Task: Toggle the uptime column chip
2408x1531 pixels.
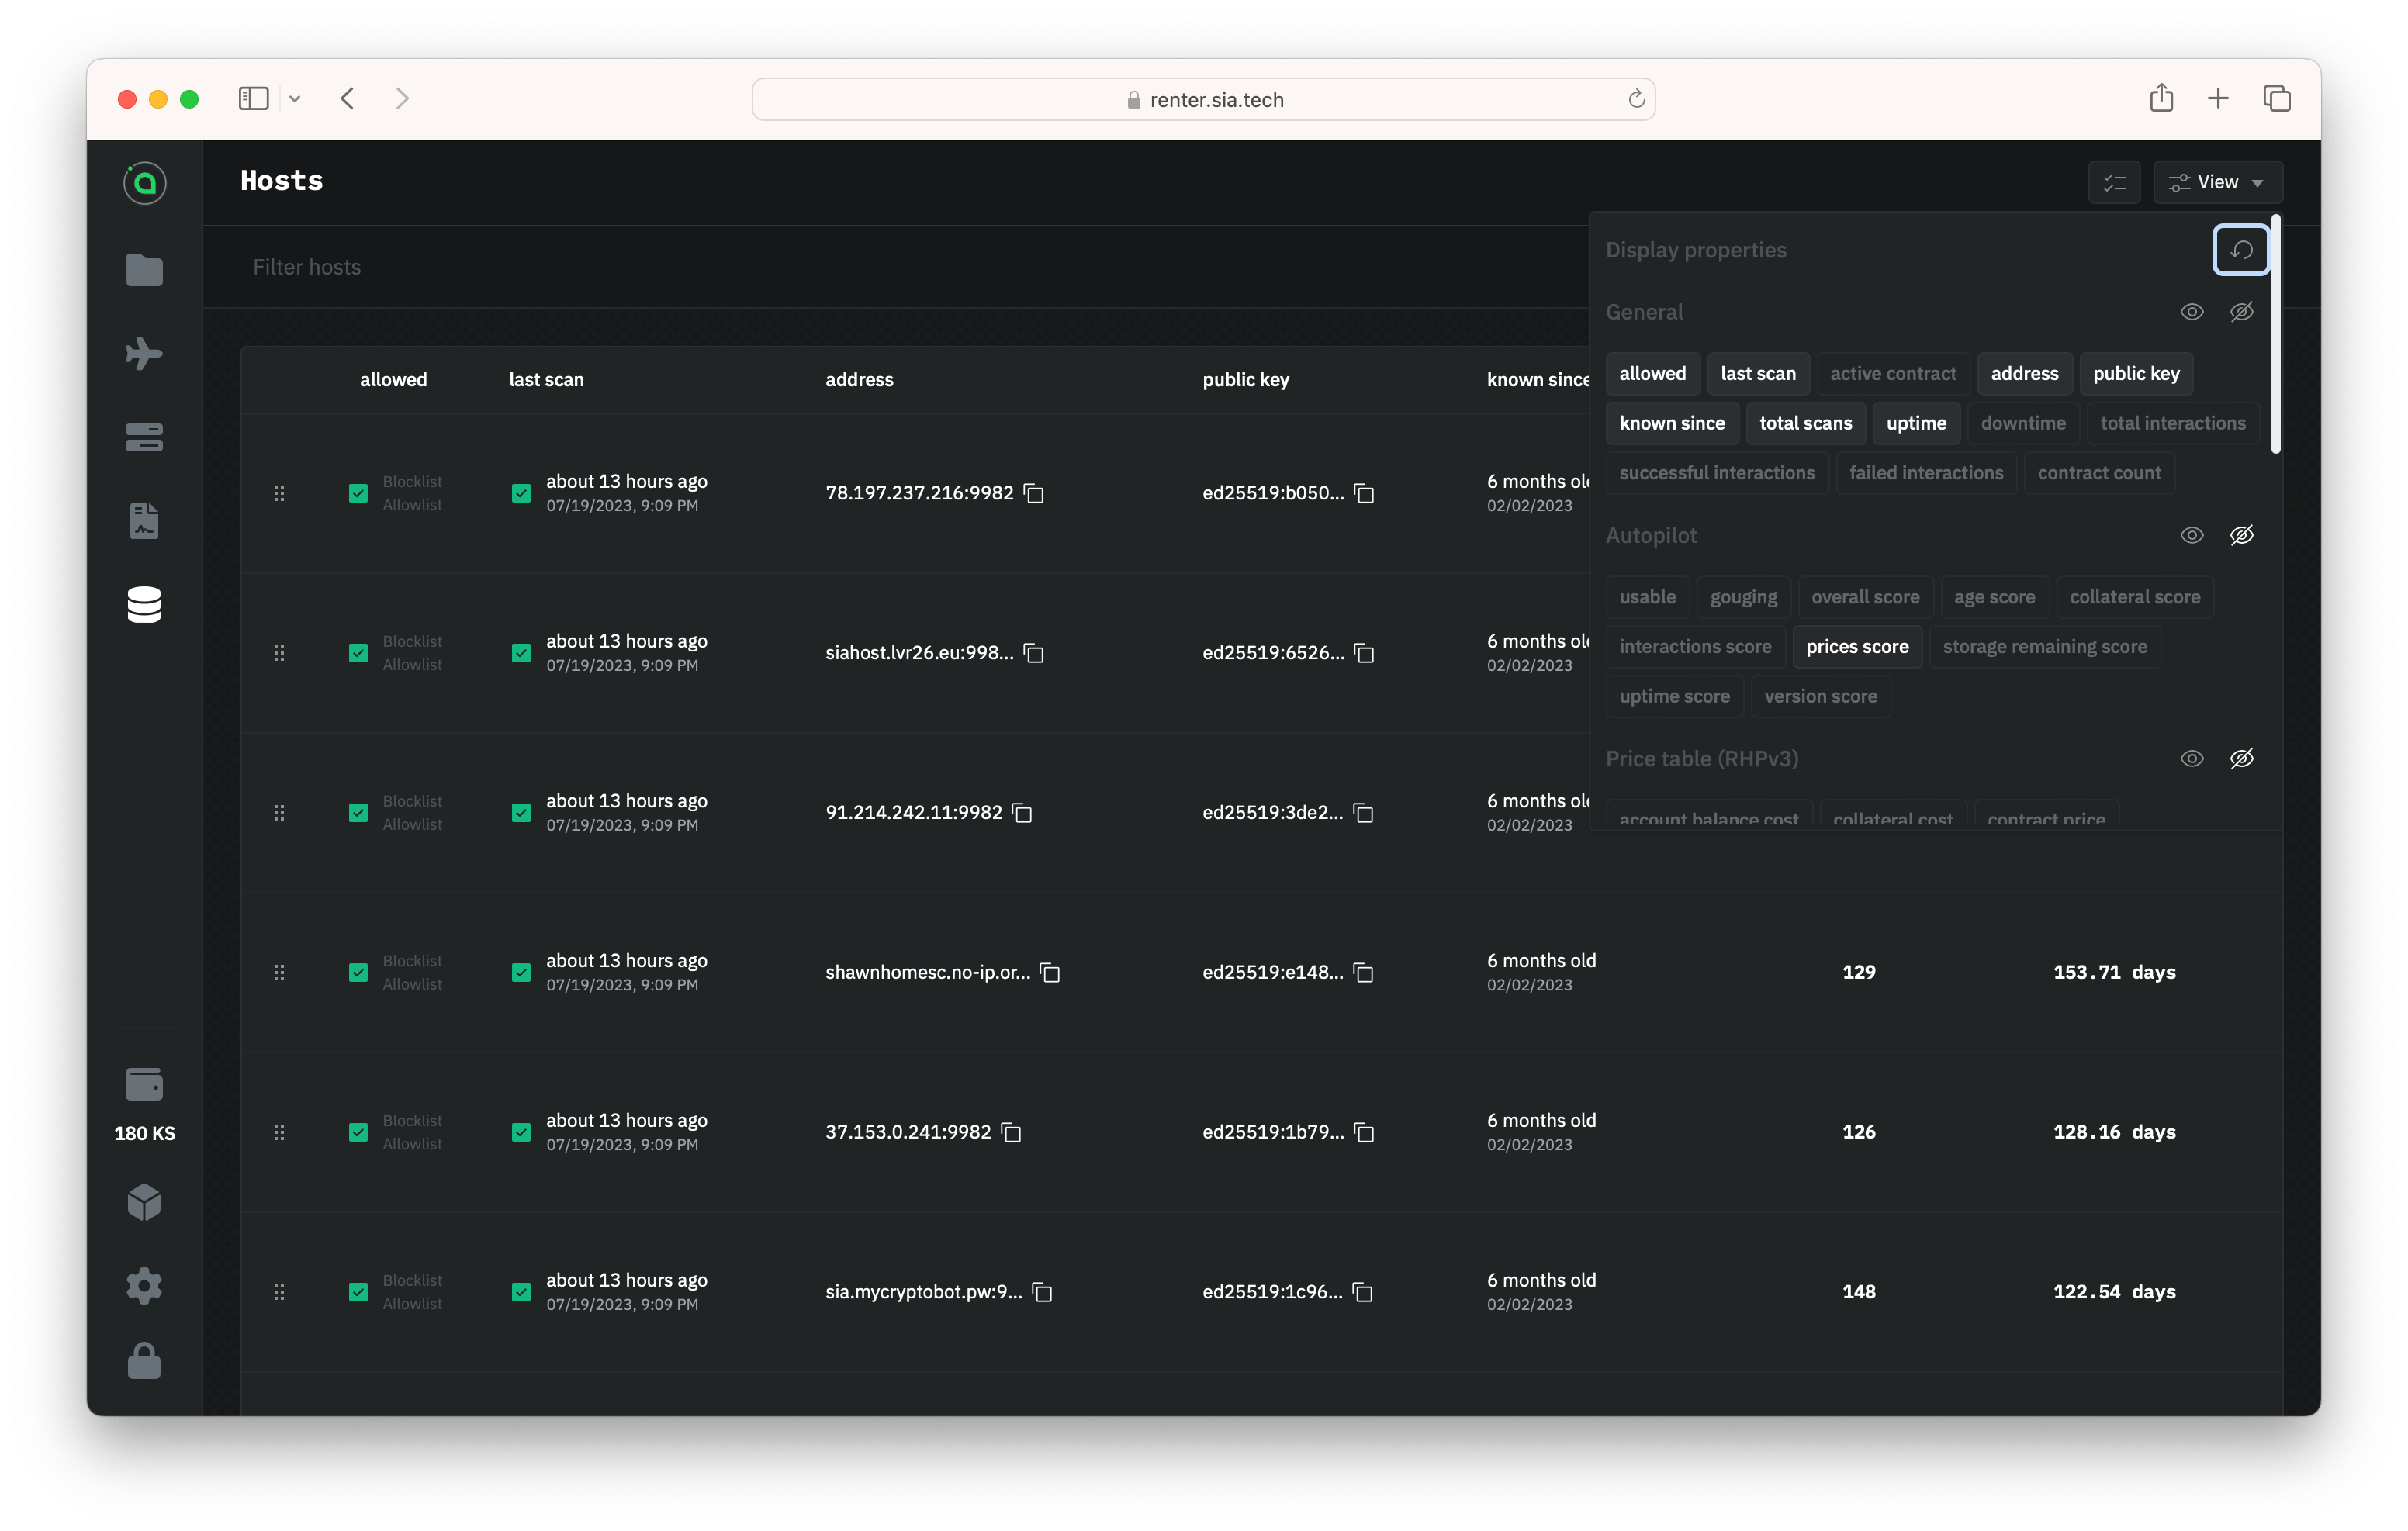Action: pyautogui.click(x=1916, y=423)
